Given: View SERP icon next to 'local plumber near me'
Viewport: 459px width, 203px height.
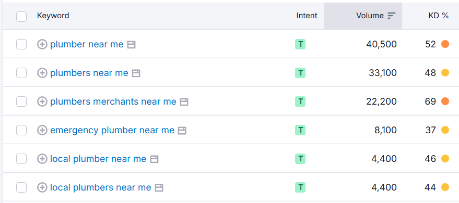Looking at the screenshot, I should [x=154, y=159].
